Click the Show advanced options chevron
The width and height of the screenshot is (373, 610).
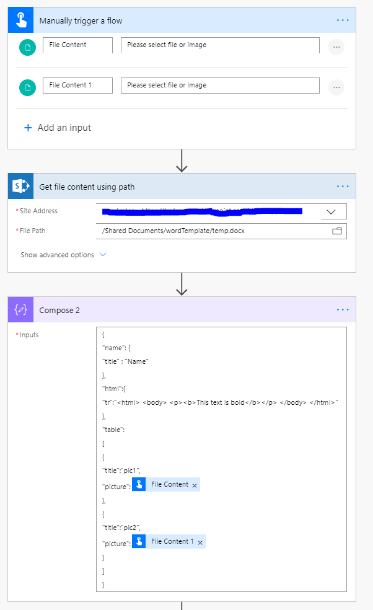[102, 254]
